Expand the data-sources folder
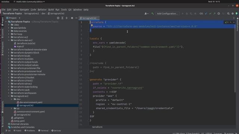 pyautogui.click(x=9, y=31)
